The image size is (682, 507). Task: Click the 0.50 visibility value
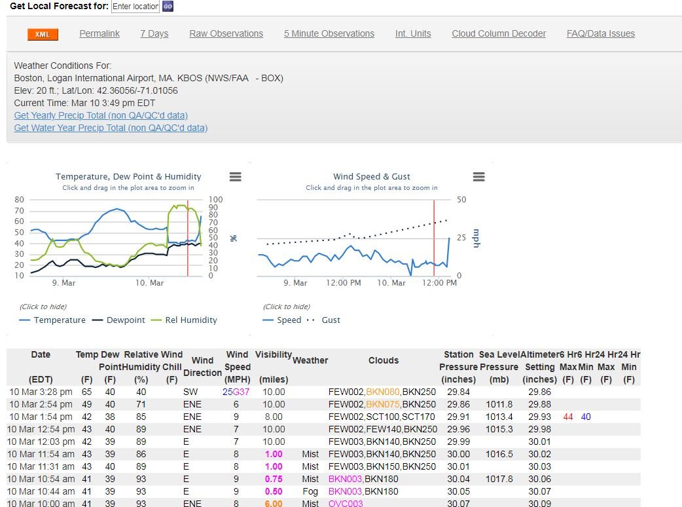(x=274, y=491)
